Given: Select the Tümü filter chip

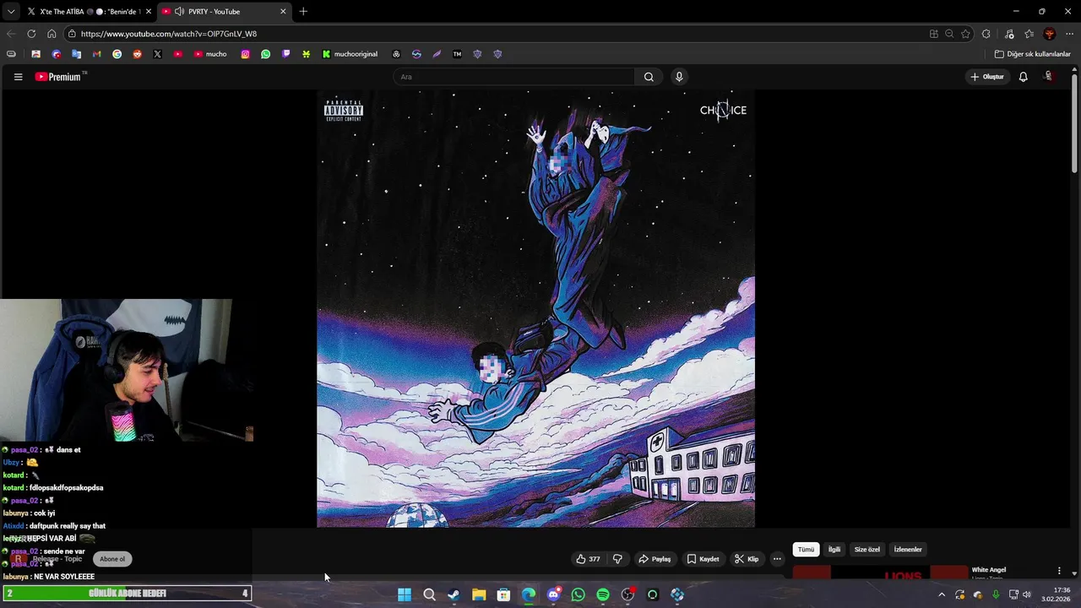Looking at the screenshot, I should 807,550.
